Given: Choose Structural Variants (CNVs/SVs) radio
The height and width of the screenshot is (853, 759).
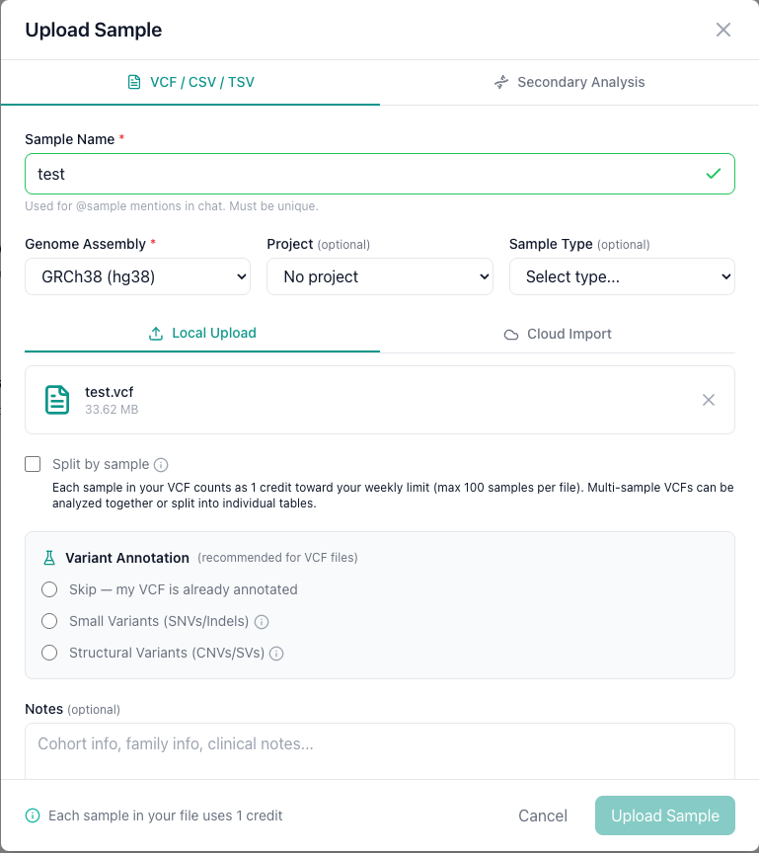Looking at the screenshot, I should pos(49,653).
